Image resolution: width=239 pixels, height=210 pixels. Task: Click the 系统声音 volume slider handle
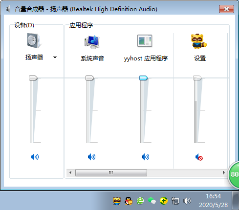pyautogui.click(x=90, y=78)
